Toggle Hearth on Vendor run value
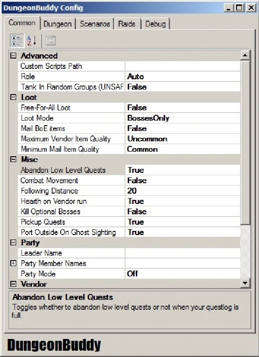Screen dimensions: 259x357 click(x=183, y=201)
